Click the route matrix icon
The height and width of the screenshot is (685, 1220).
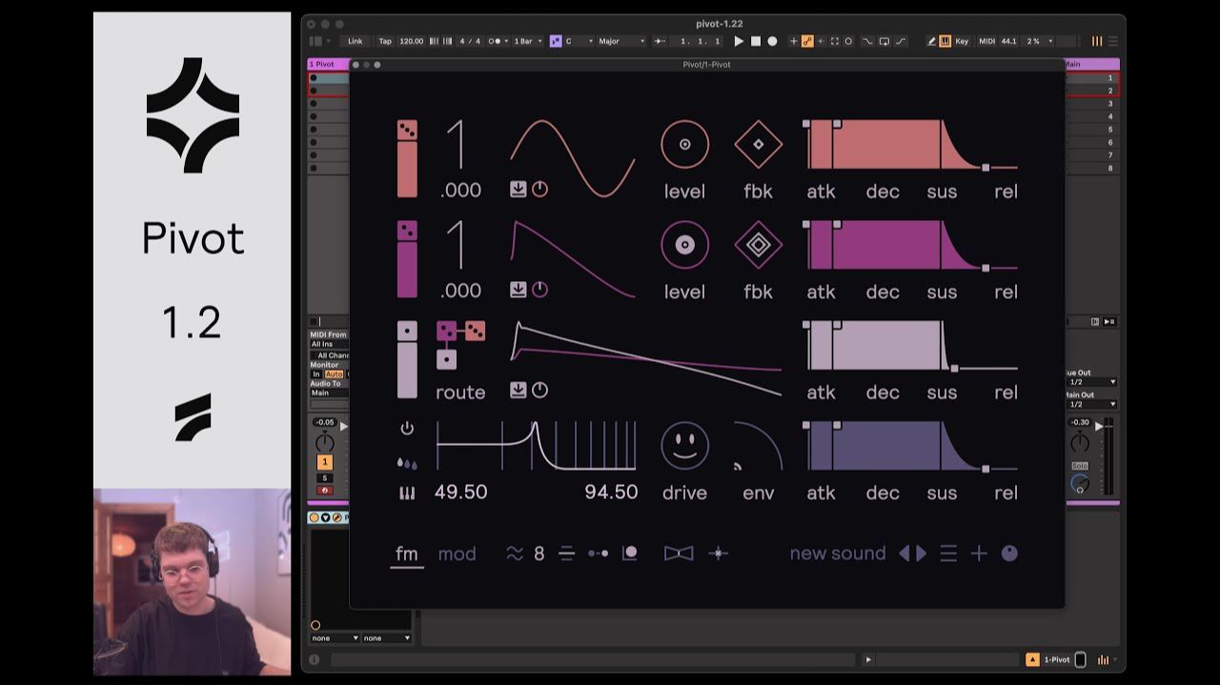point(460,345)
